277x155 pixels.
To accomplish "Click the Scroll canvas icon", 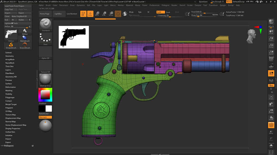I will click(x=271, y=32).
